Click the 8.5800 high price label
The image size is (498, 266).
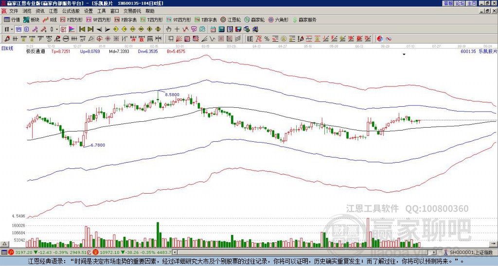pos(172,95)
